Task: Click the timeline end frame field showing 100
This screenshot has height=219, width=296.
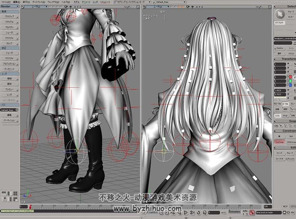Action: [x=268, y=207]
